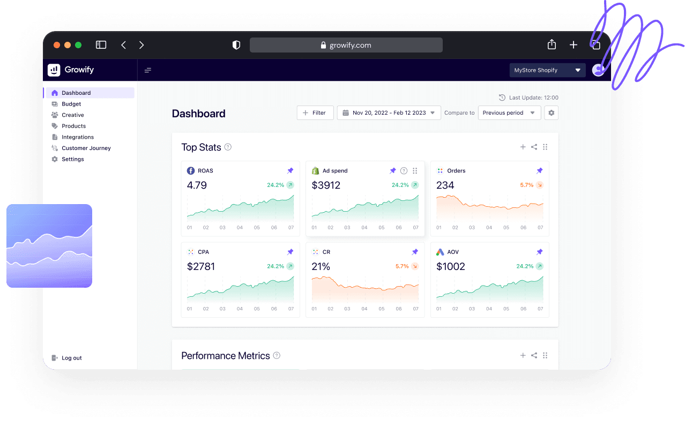Screen dimensions: 685x427
Task: Open the MyStore Shopify store dropdown
Action: pyautogui.click(x=547, y=70)
